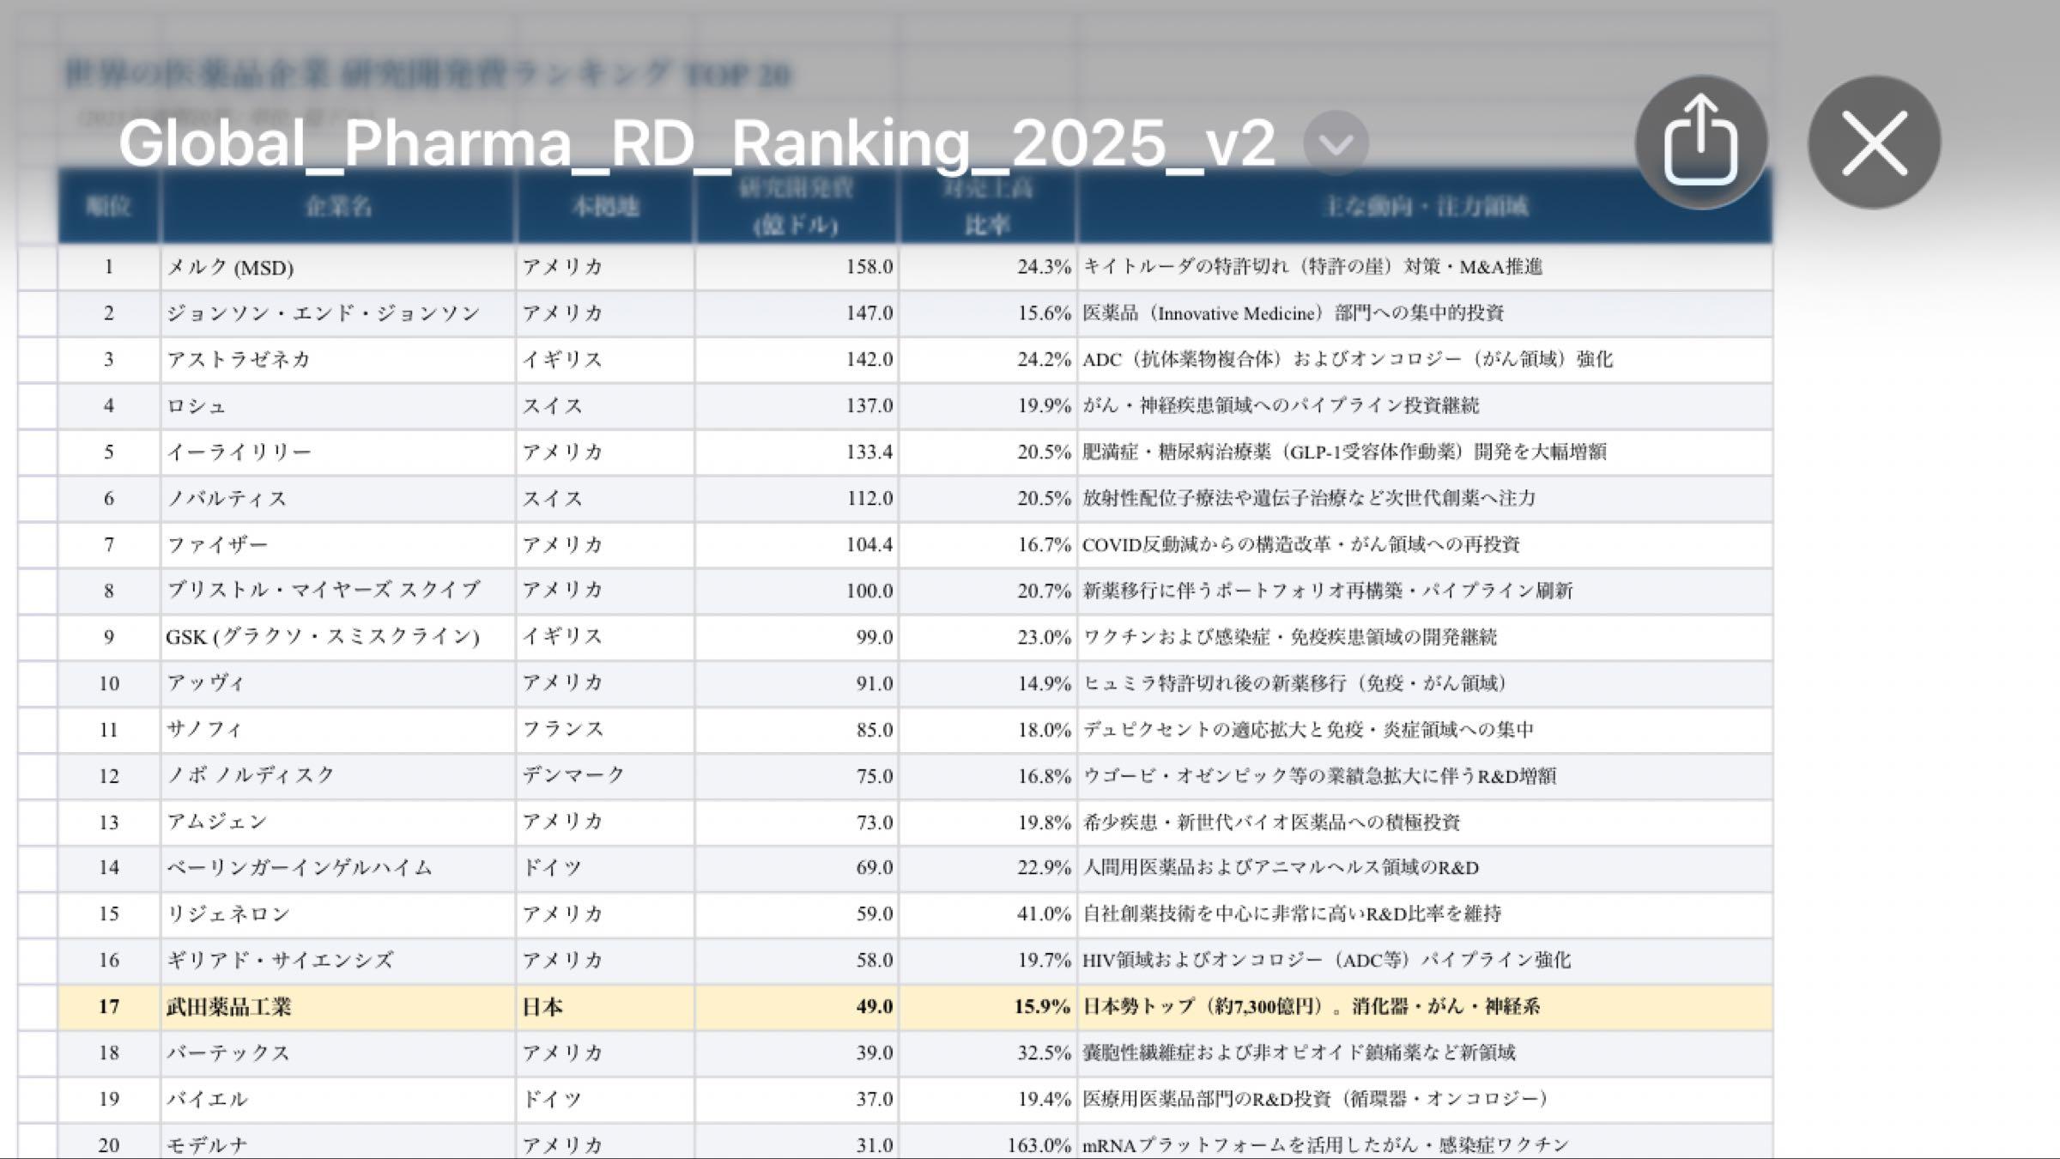Select スイス in the ロシュ row
The height and width of the screenshot is (1159, 2060).
(605, 406)
